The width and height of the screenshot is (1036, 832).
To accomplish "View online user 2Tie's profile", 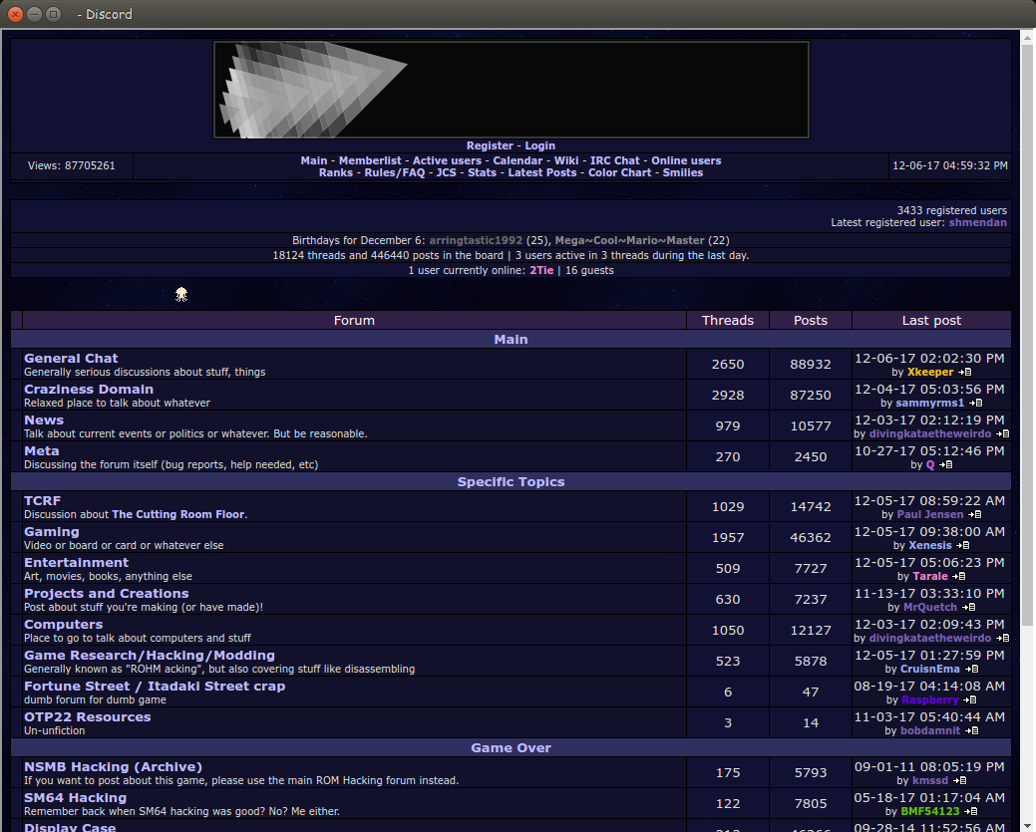I will pos(541,270).
